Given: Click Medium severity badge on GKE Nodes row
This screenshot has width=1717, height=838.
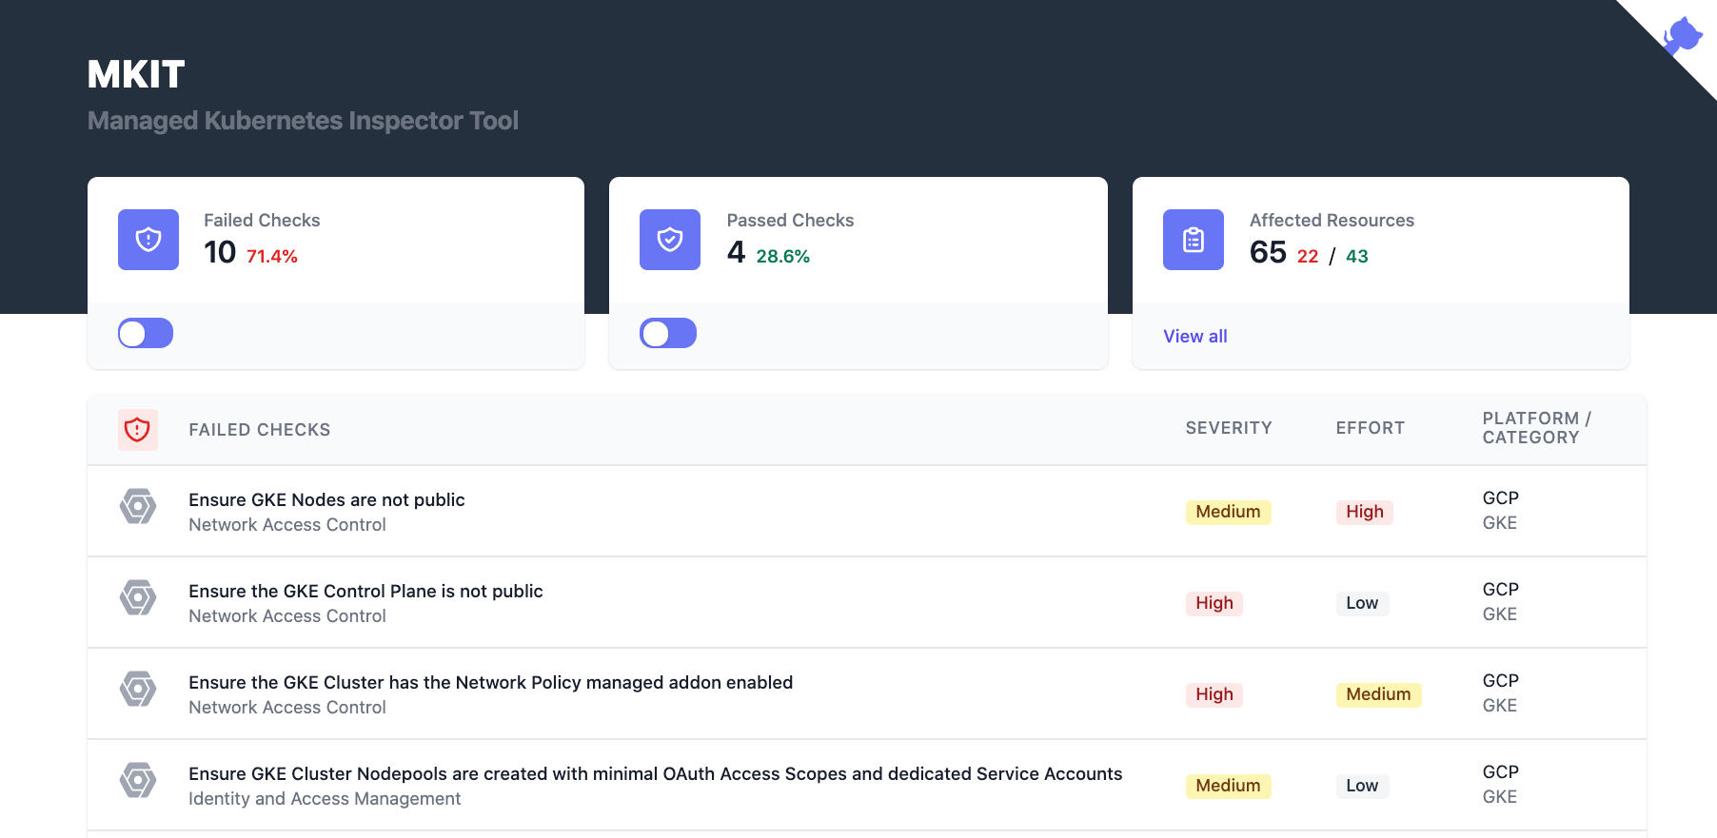Looking at the screenshot, I should tap(1228, 512).
